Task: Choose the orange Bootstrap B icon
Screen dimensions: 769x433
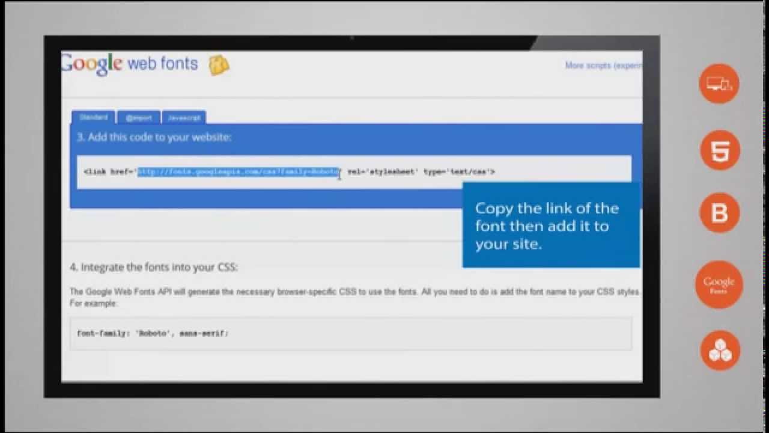Action: pyautogui.click(x=719, y=213)
